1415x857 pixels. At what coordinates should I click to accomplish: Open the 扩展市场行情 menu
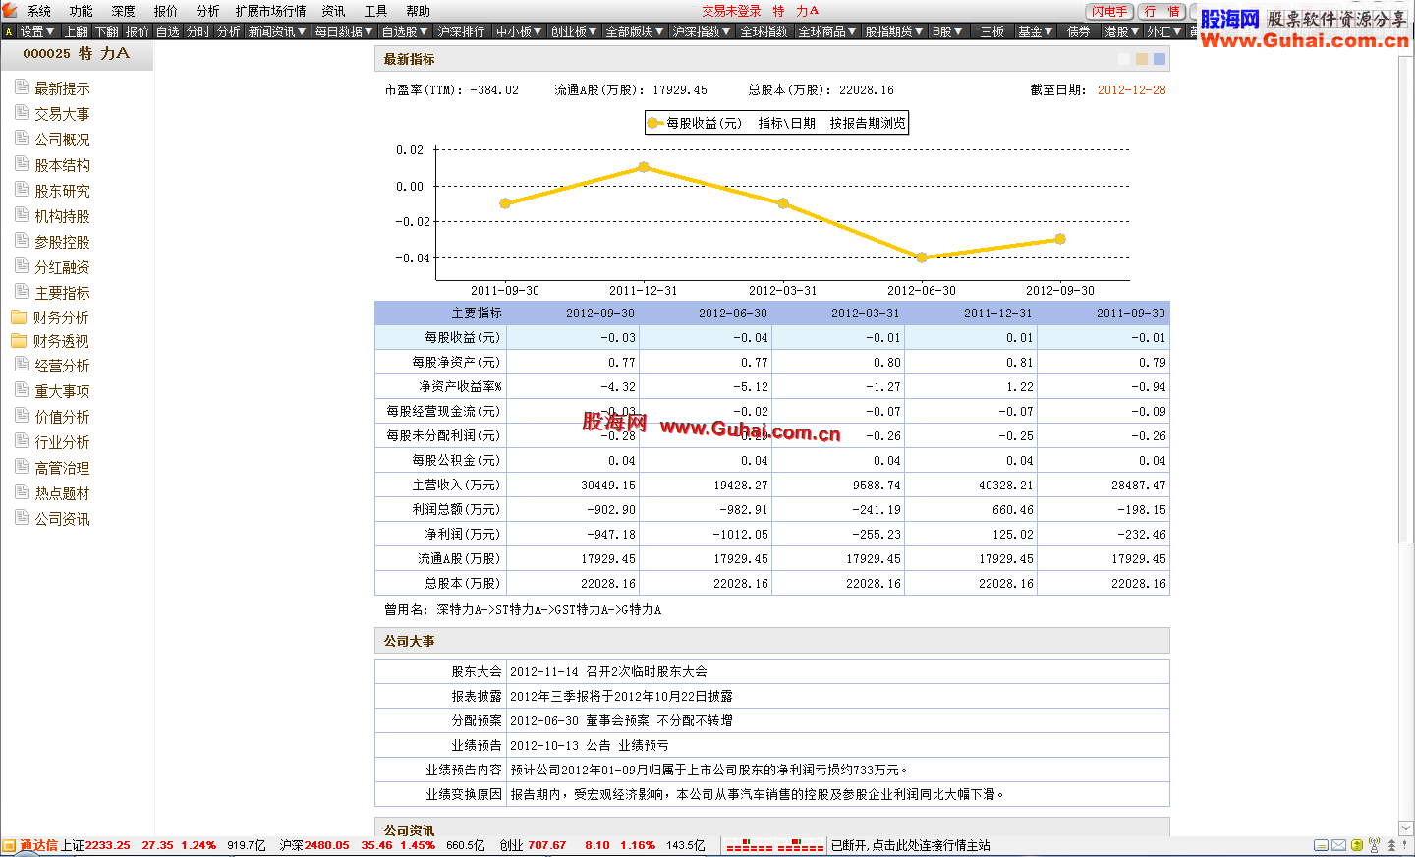(270, 11)
